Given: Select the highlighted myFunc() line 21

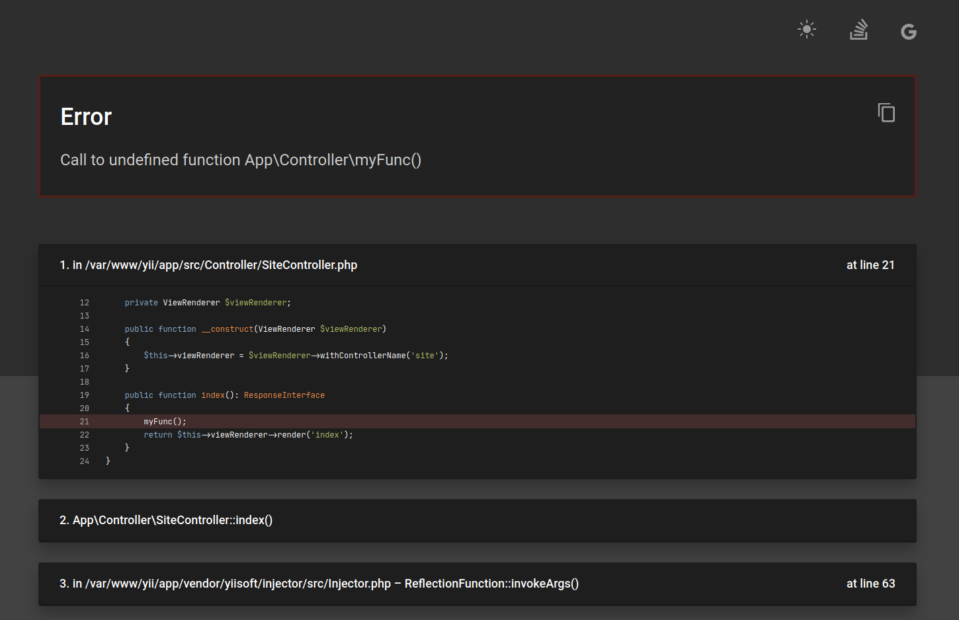Looking at the screenshot, I should [164, 421].
